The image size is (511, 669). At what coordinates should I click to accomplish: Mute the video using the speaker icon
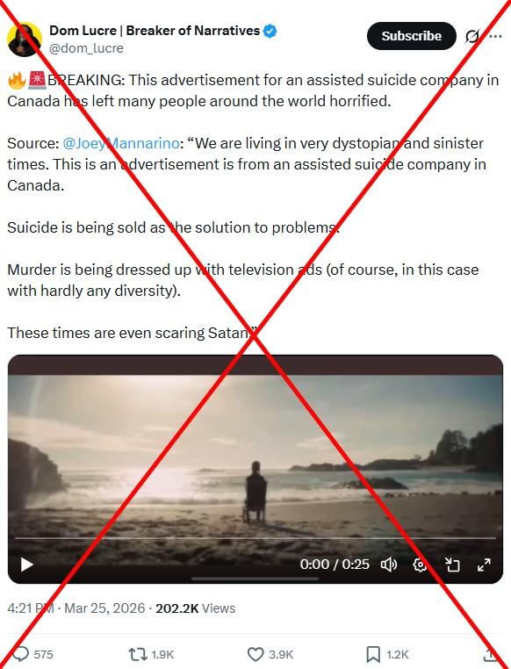[x=389, y=565]
